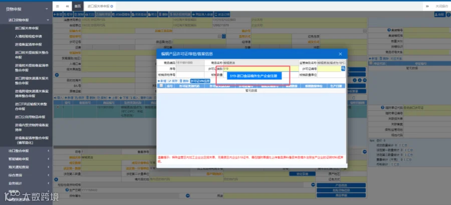451x205 pixels.
Task: Switch to the 首页 tab
Action: click(78, 6)
